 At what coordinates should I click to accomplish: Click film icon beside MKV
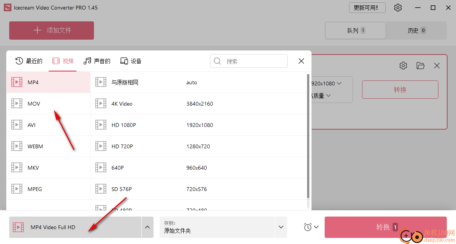coord(16,168)
